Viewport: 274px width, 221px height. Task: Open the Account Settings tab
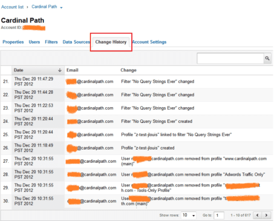[149, 42]
